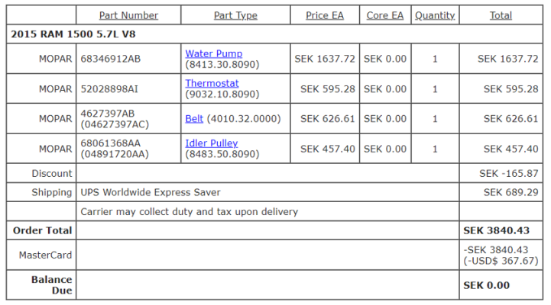Click part number 68346912AB
The height and width of the screenshot is (305, 551).
110,59
